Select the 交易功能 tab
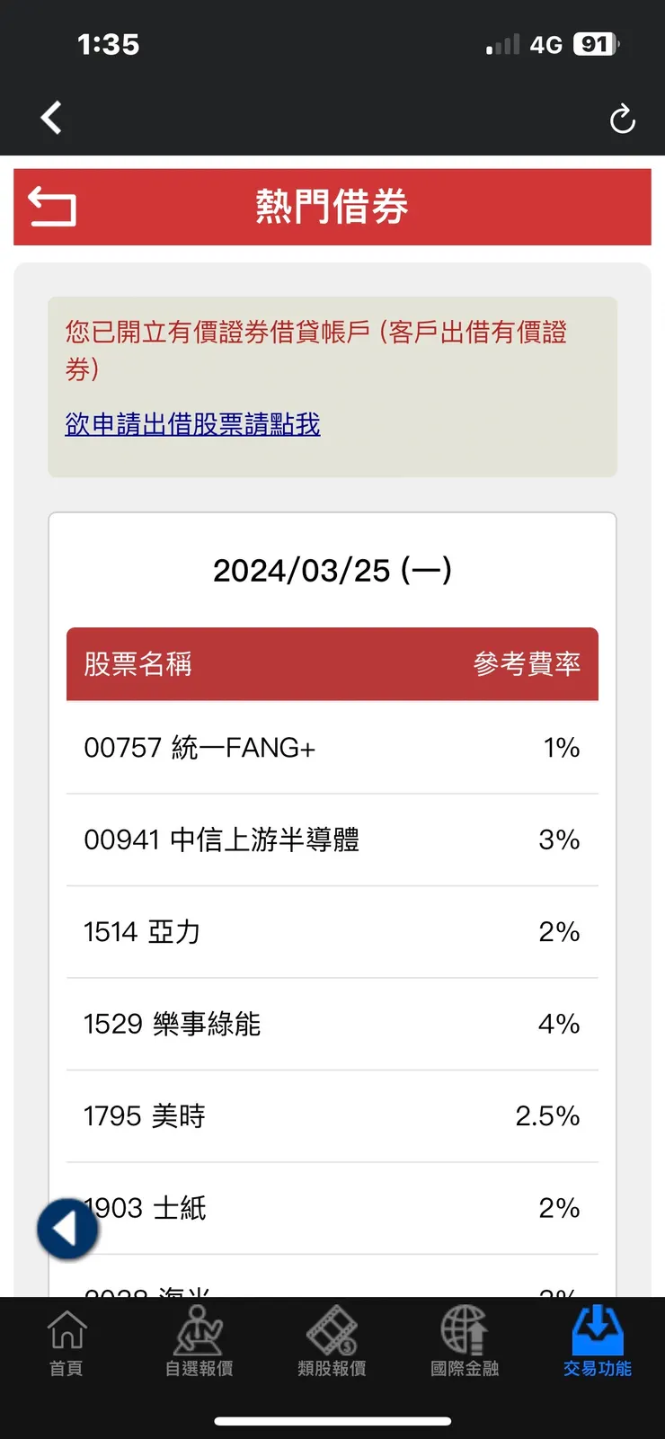The height and width of the screenshot is (1439, 665). pos(598,1343)
